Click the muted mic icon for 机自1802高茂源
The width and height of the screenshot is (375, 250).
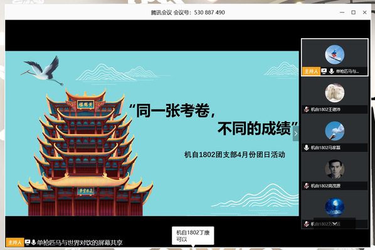[x=307, y=185]
